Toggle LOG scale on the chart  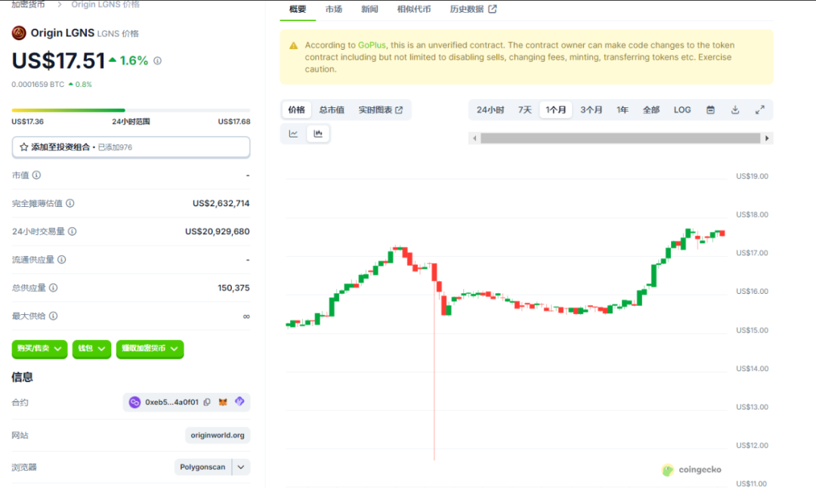click(x=682, y=110)
